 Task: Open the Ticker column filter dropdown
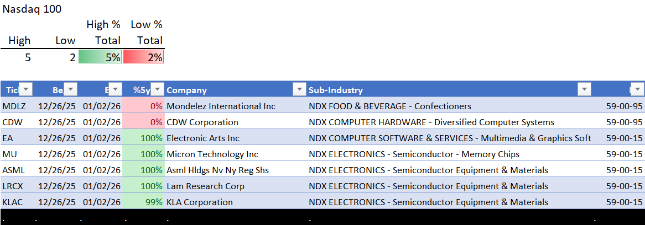point(26,89)
